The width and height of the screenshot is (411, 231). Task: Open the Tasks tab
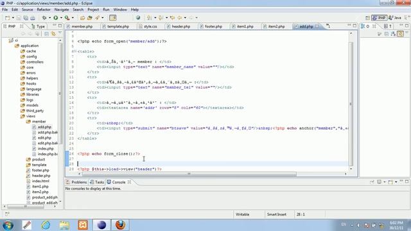pyautogui.click(x=97, y=182)
